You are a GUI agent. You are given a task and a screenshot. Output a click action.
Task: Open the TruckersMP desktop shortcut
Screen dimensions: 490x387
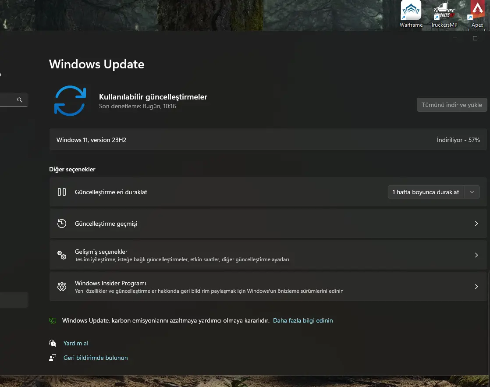444,14
